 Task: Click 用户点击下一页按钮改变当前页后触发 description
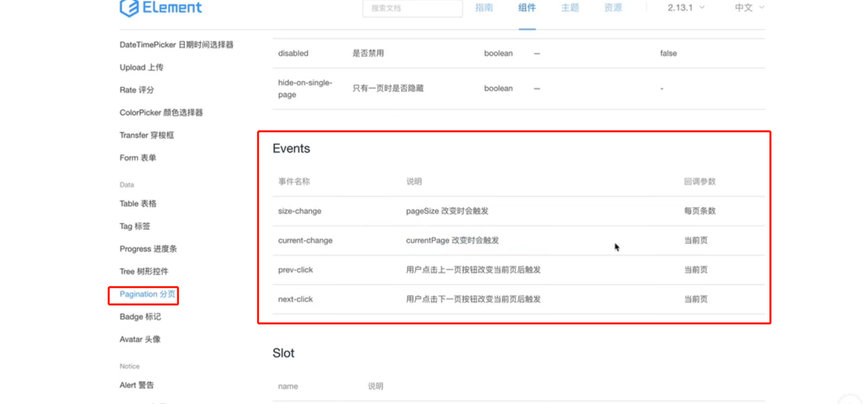[473, 299]
